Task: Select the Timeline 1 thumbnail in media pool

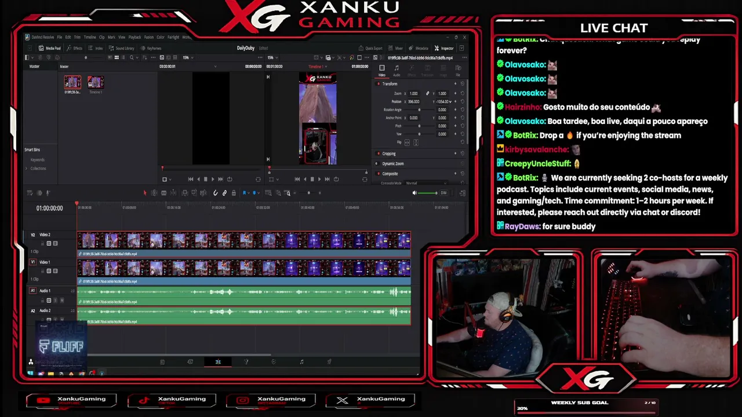Action: 96,82
